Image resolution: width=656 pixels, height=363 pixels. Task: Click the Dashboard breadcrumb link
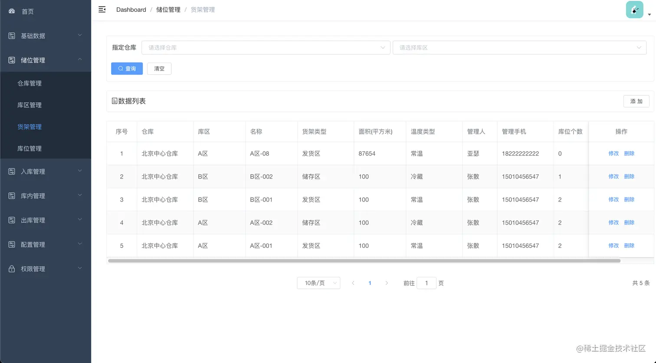(131, 10)
